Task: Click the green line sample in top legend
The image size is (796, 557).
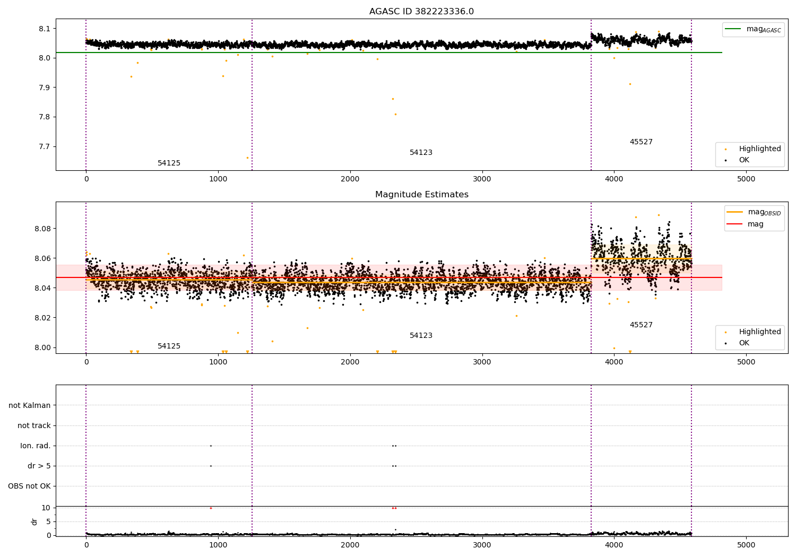Action: 734,29
